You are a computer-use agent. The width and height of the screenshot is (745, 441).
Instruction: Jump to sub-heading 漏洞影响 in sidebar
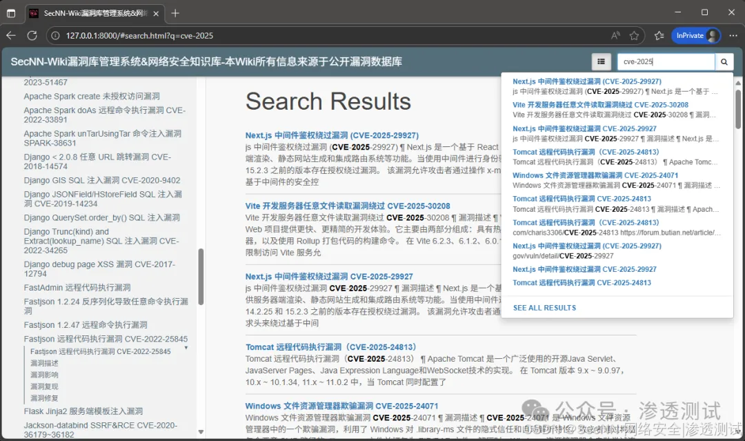44,375
